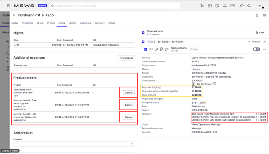Image resolution: width=269 pixels, height=154 pixels.
Task: Open the help question mark icon
Action: click(264, 15)
